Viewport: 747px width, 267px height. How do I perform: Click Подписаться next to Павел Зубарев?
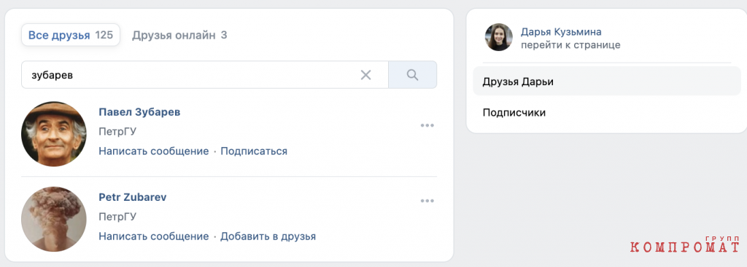pos(254,151)
